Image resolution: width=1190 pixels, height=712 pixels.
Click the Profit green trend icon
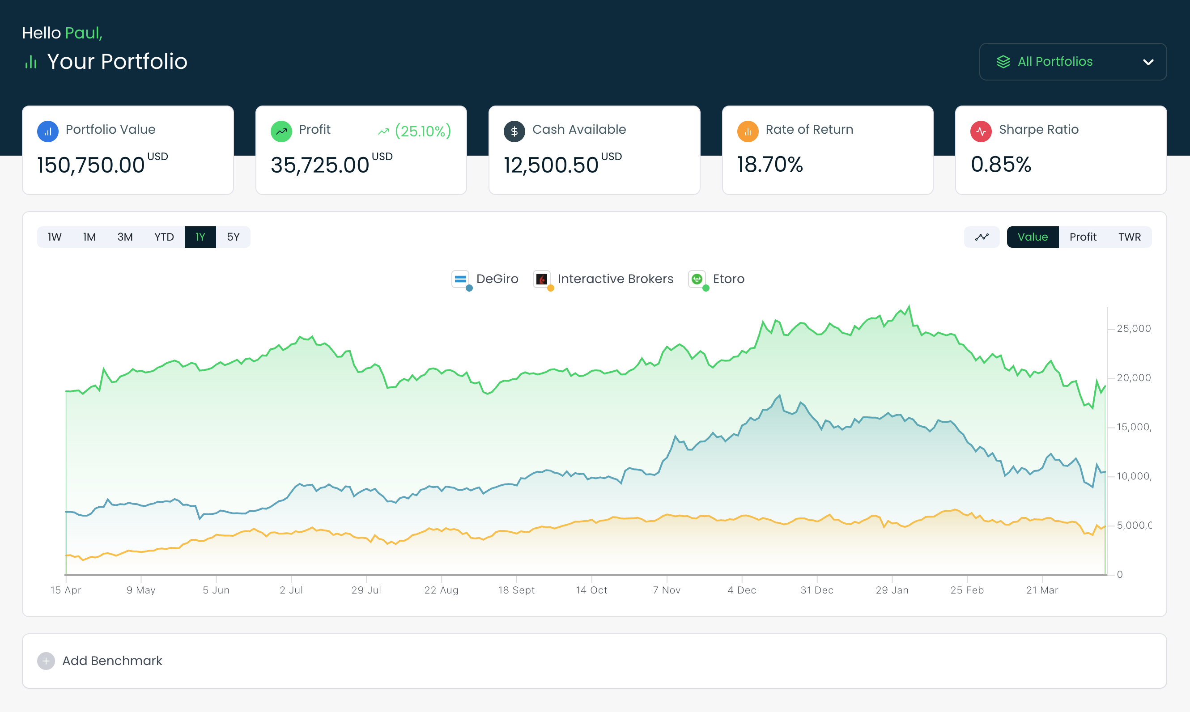click(281, 131)
